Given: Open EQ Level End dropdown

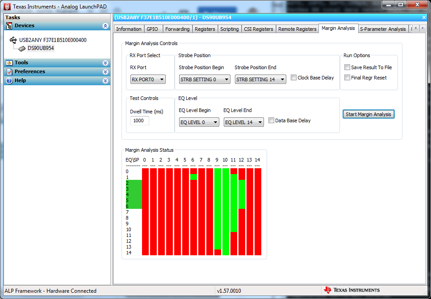Looking at the screenshot, I should click(x=243, y=122).
